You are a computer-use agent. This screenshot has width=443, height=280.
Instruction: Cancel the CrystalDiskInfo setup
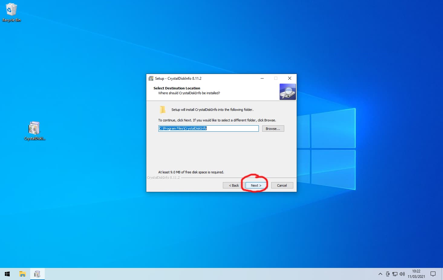(282, 185)
